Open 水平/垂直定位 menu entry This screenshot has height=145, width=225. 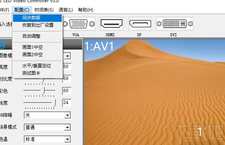coord(38,65)
